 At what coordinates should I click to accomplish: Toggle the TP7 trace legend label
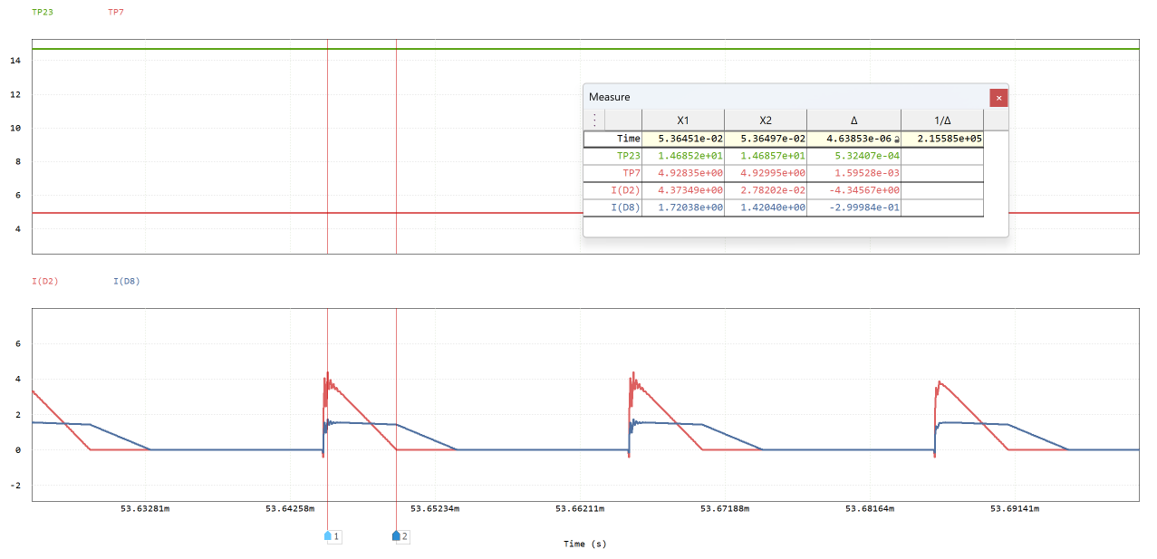click(115, 13)
